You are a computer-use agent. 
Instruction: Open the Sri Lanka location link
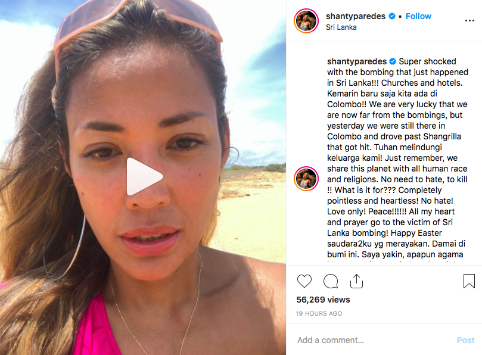pos(341,27)
